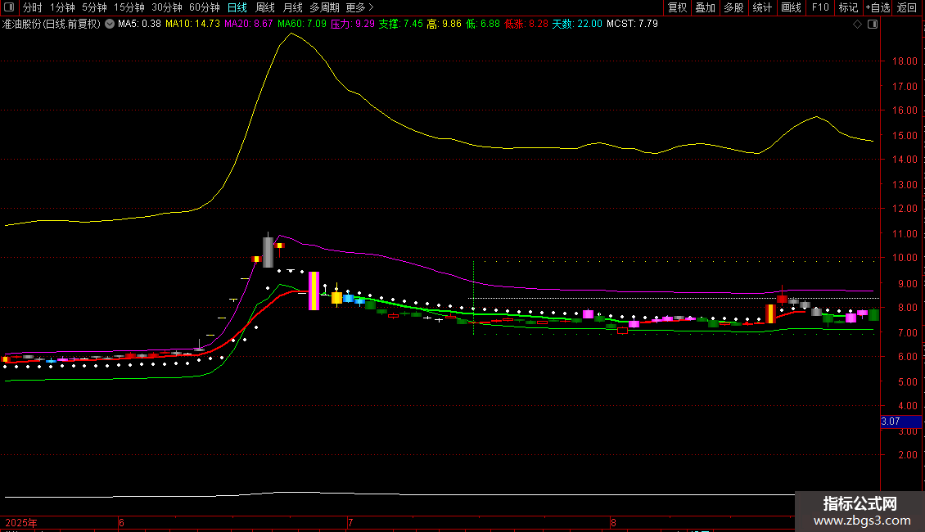Click the month 6 marker on time axis
The image size is (925, 532).
tap(121, 522)
